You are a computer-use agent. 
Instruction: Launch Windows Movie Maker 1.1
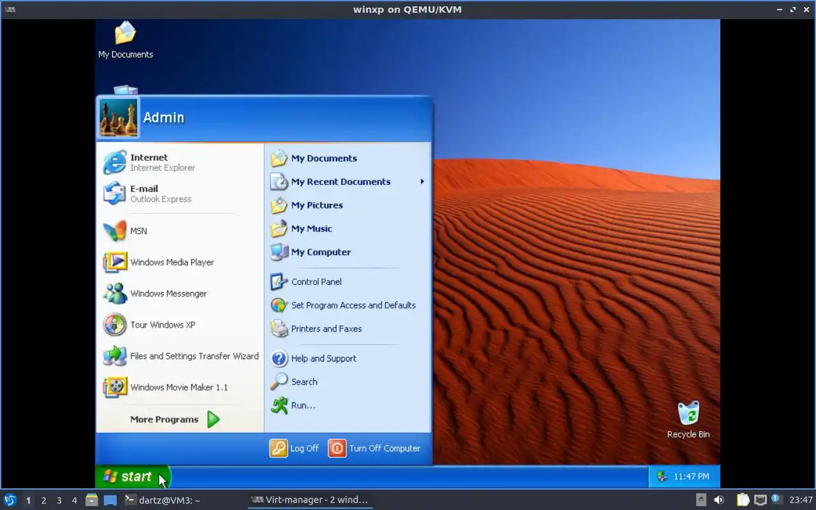point(180,387)
